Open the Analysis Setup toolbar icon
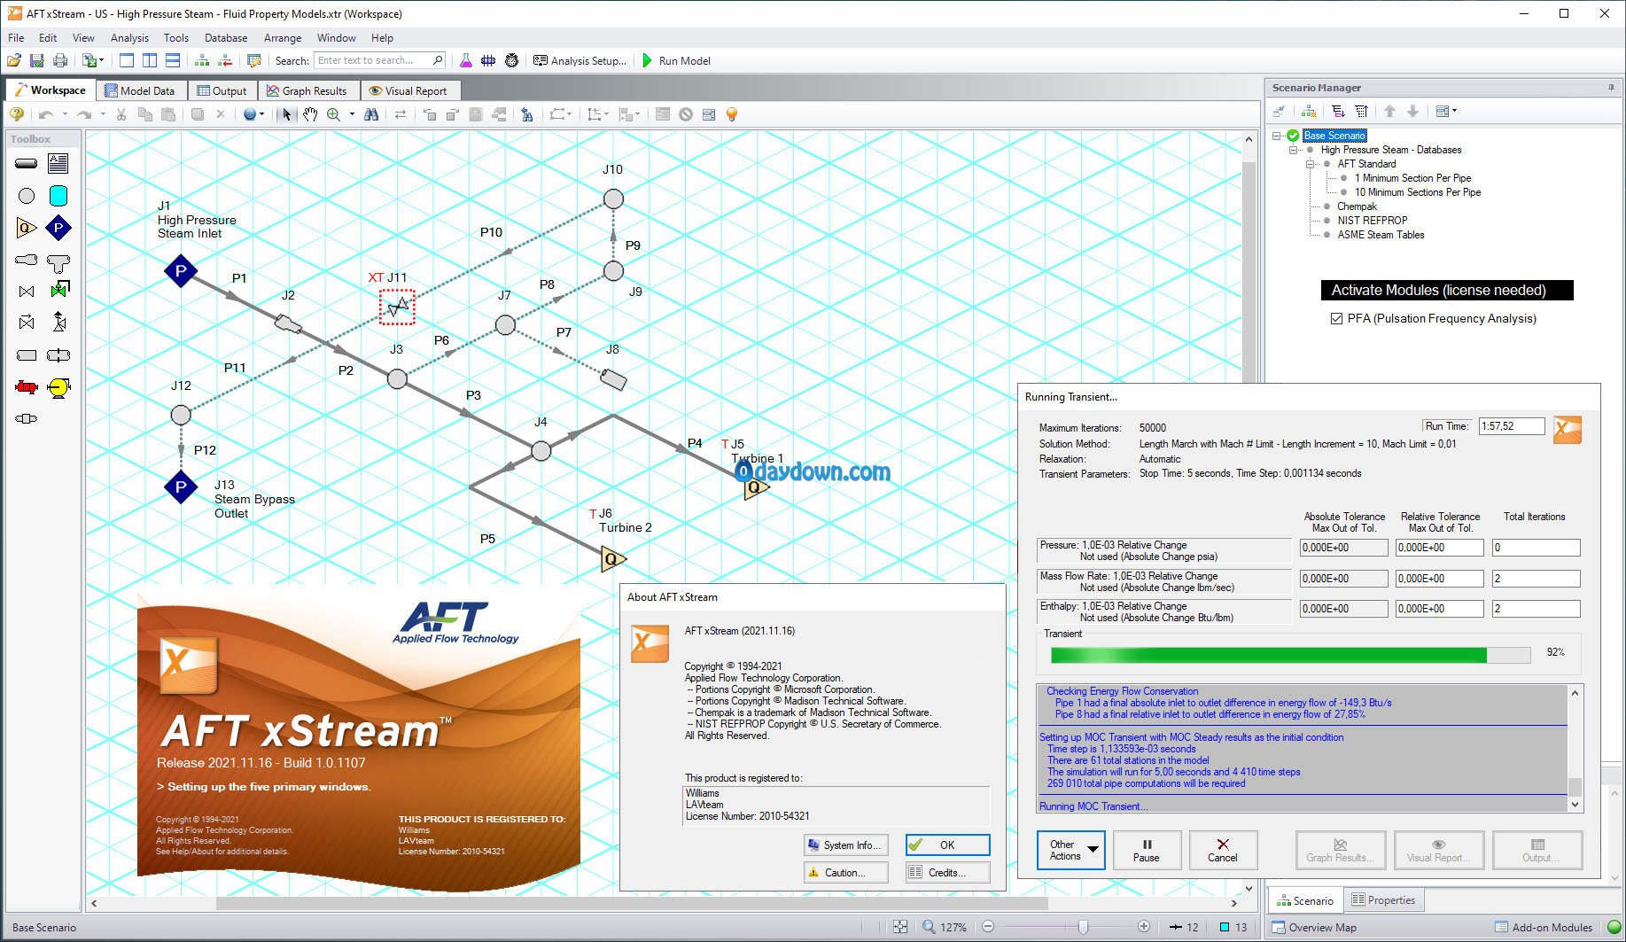 coord(541,60)
